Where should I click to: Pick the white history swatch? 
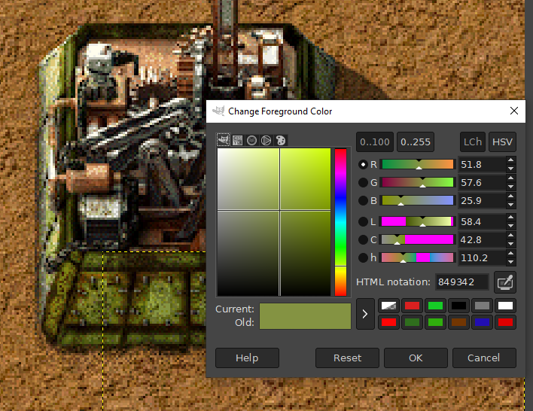point(505,306)
